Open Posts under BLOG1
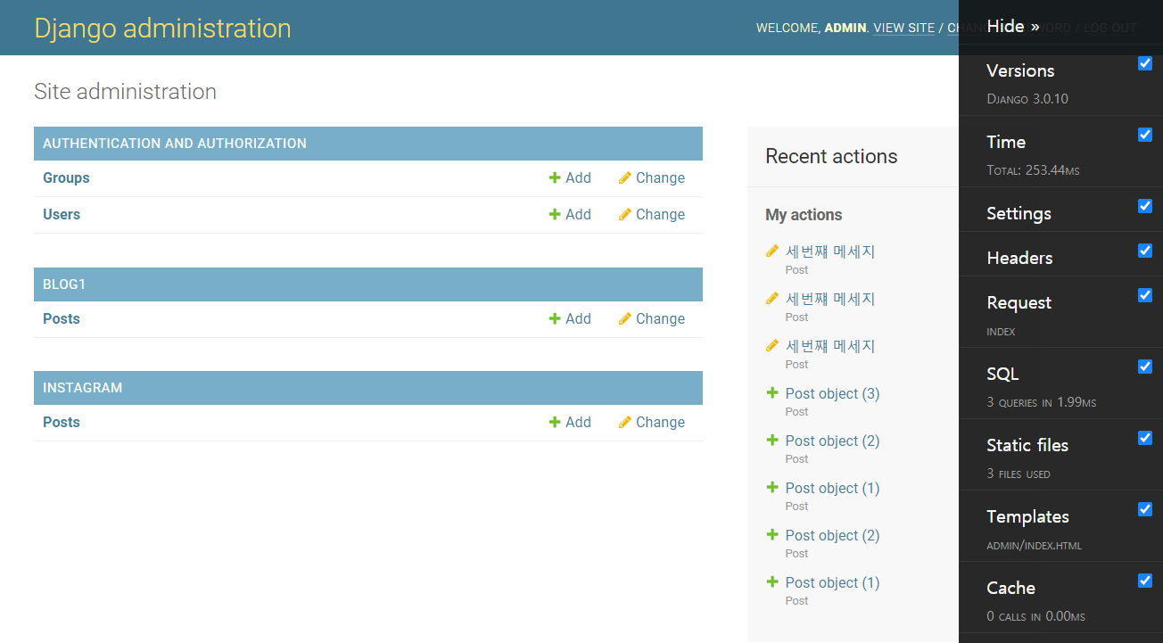The height and width of the screenshot is (643, 1163). click(x=62, y=319)
